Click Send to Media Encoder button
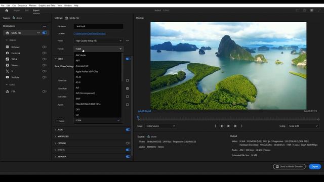The image size is (324, 182). [x=289, y=166]
